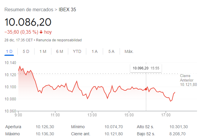Click the 10.096,20 15:55 tooltip
This screenshot has width=205, height=140.
(146, 68)
